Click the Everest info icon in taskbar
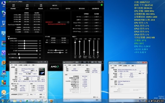 point(51,101)
